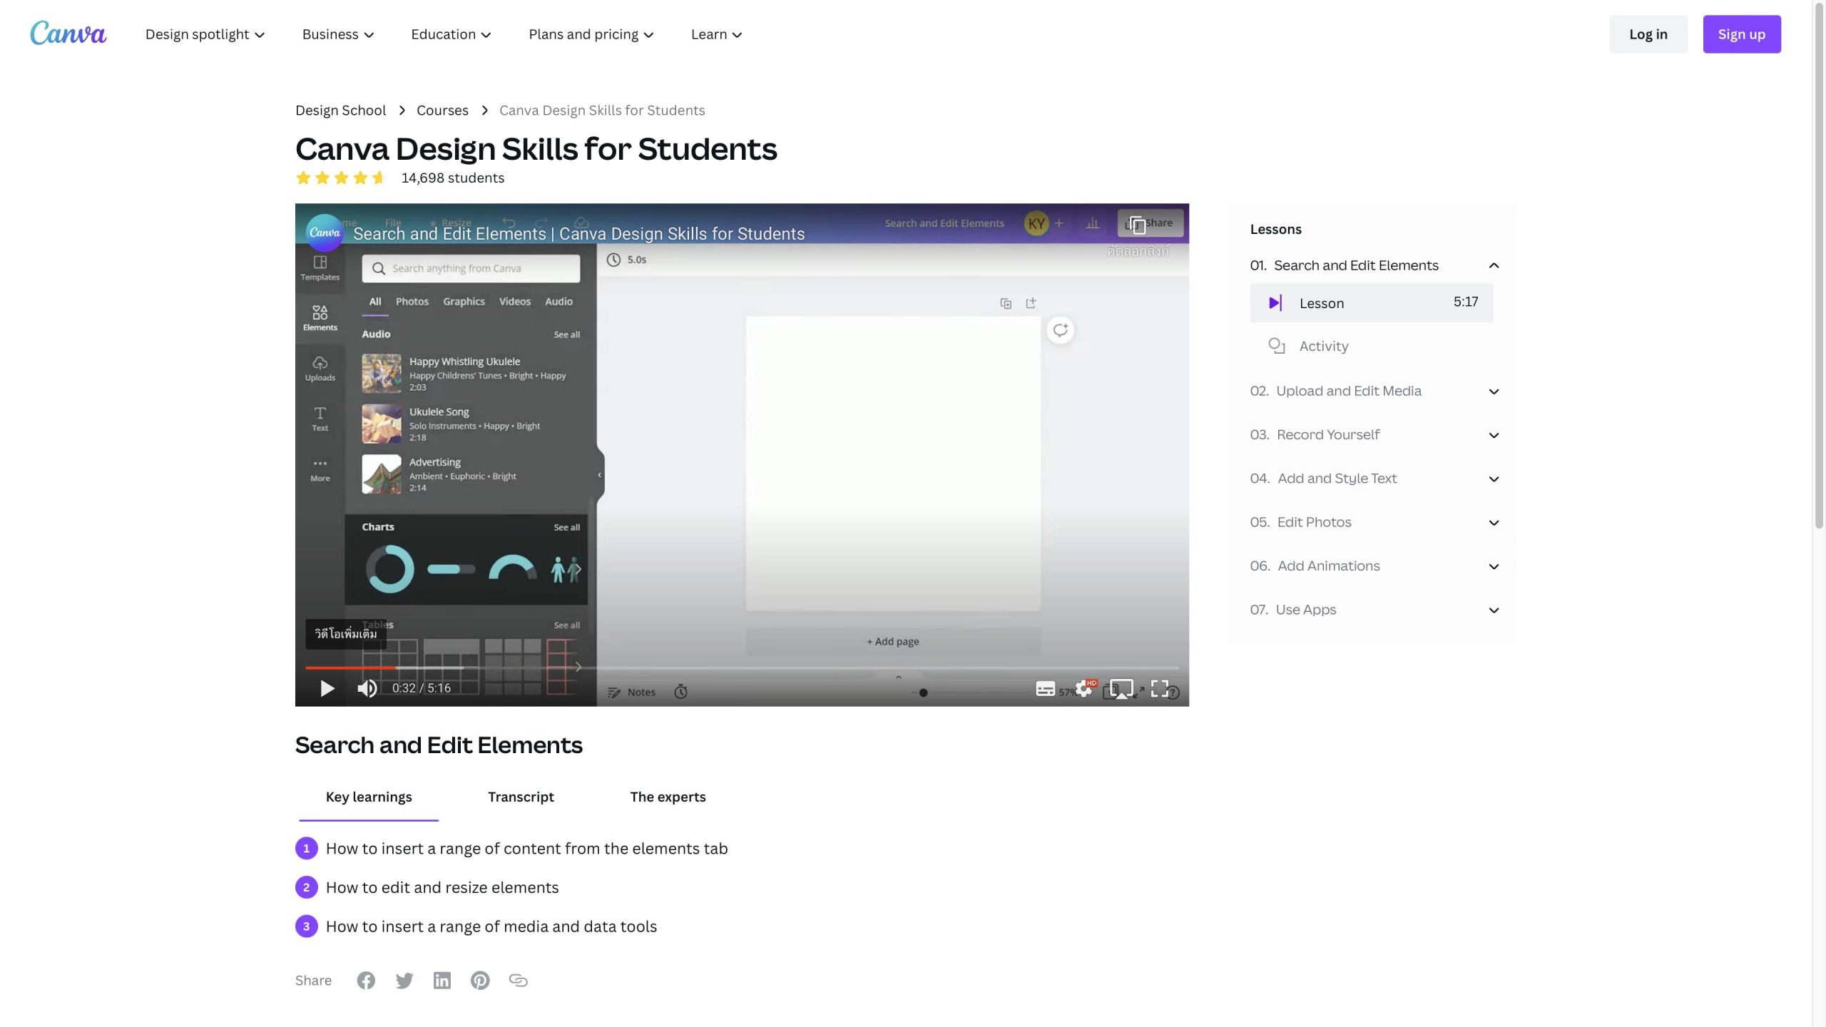Enter fullscreen video mode

pos(1160,688)
